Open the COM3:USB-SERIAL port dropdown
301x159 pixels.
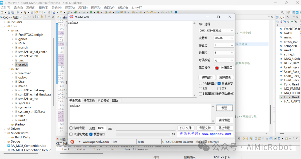pos(216,31)
